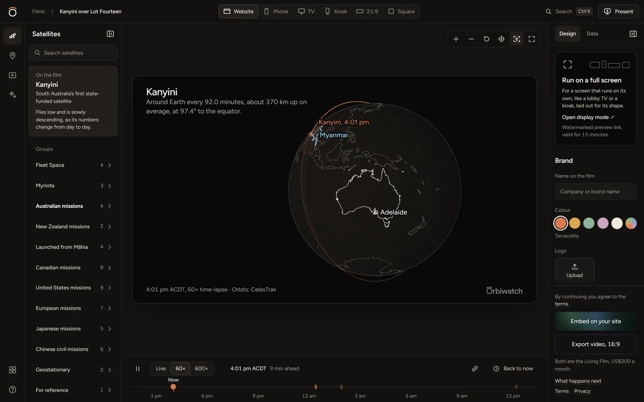Collapse the Satellites panel
Screen dimensions: 644x402
coord(110,34)
